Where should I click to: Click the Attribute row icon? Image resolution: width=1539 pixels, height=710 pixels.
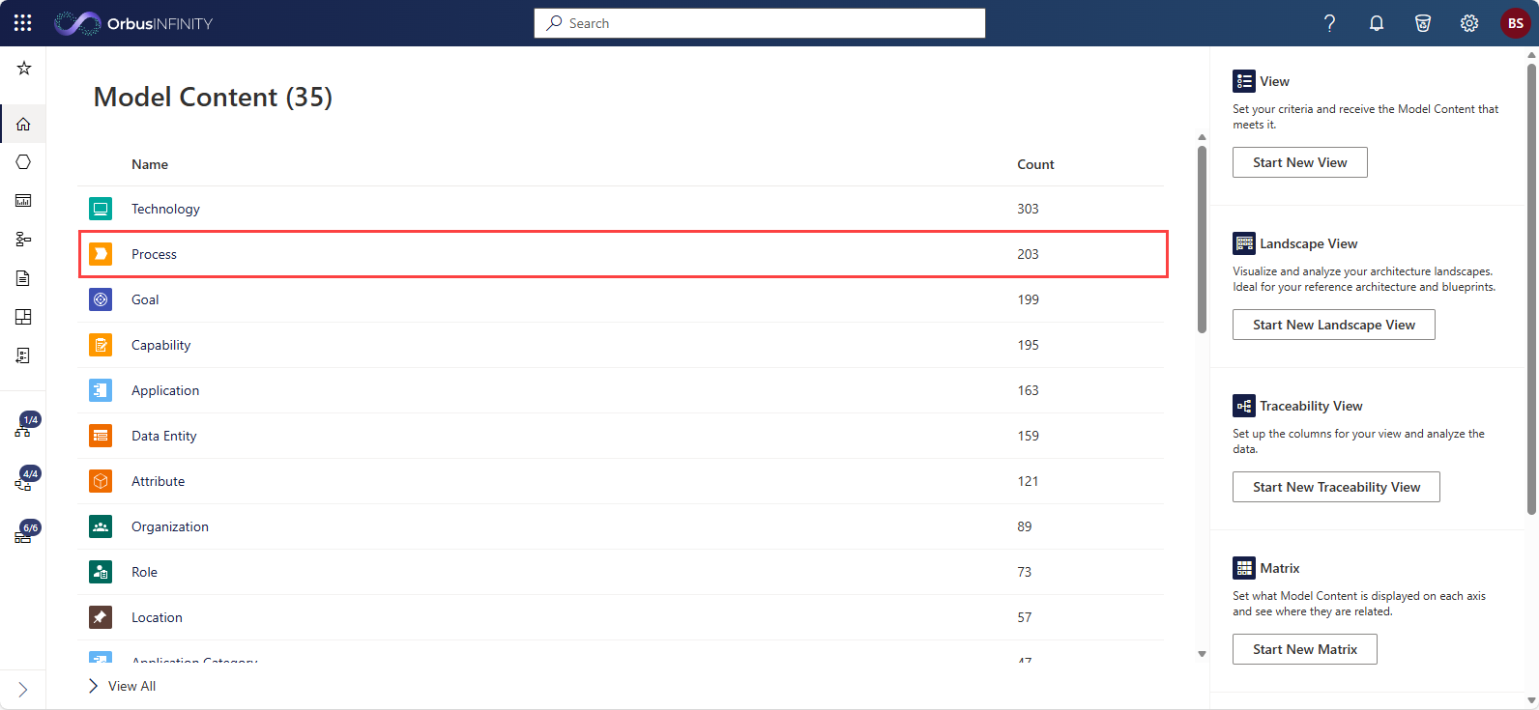click(x=101, y=481)
